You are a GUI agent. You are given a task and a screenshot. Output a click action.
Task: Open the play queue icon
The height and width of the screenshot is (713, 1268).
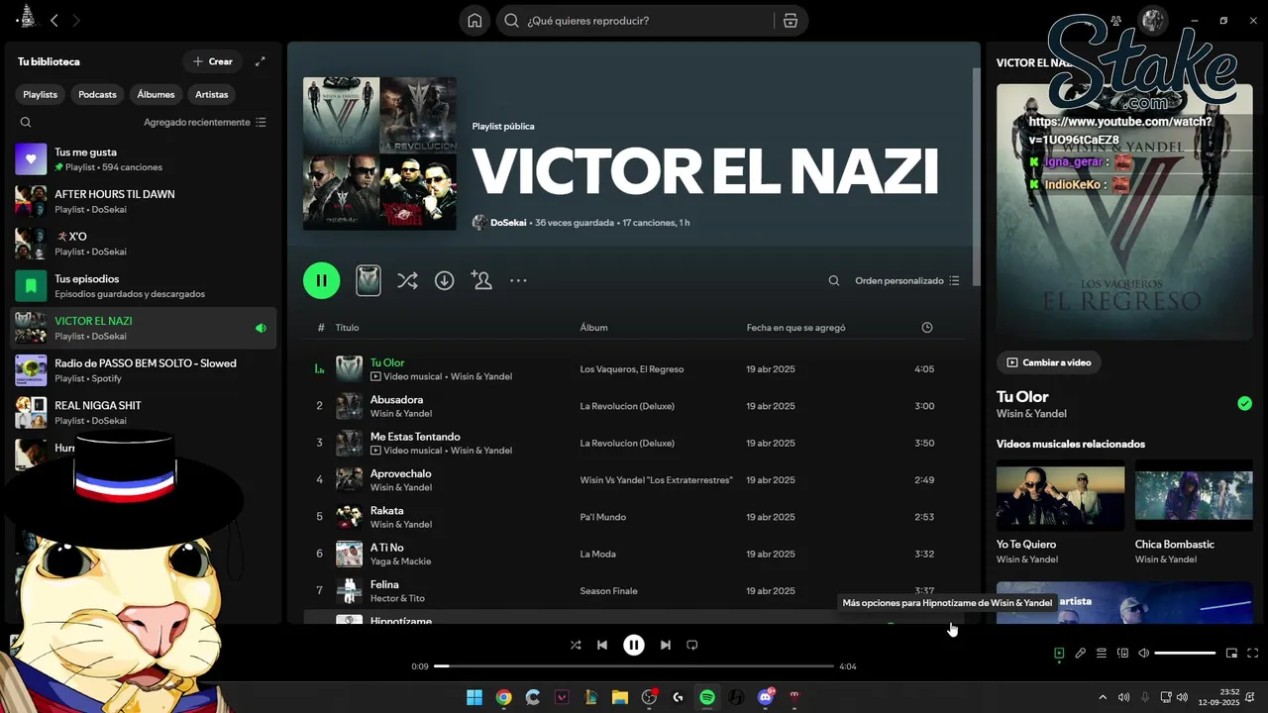tap(1102, 654)
